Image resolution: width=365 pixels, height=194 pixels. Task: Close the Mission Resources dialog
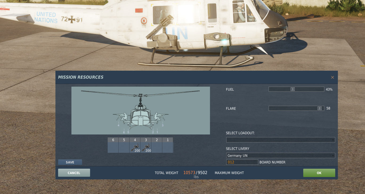click(x=332, y=77)
